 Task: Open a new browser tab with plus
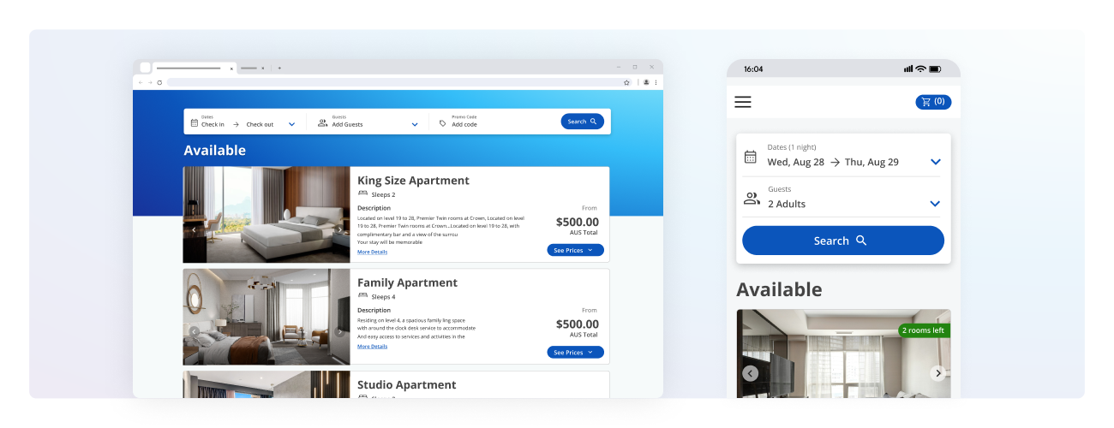pyautogui.click(x=279, y=68)
